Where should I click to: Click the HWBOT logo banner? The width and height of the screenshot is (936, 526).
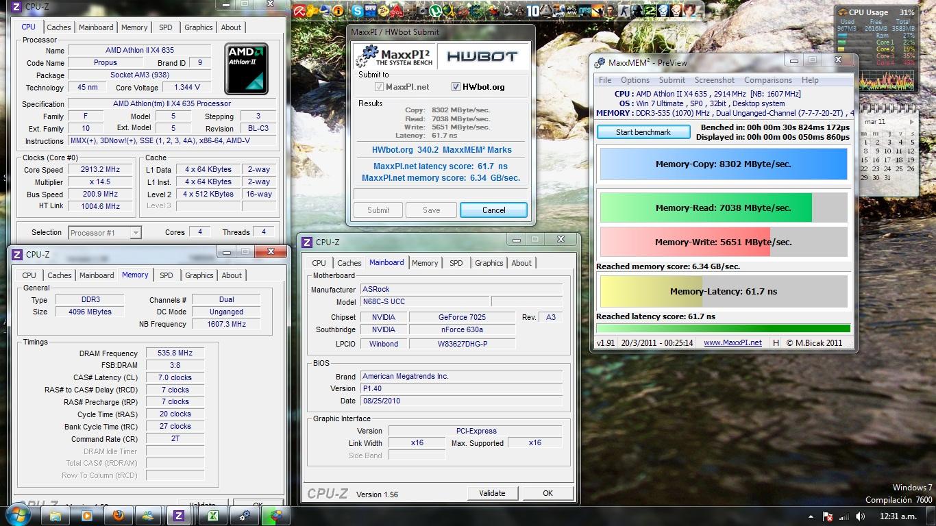point(482,56)
